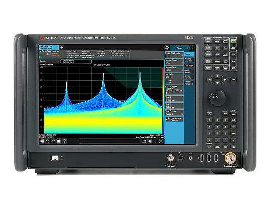
Task: Push the number 2 key on the keypad
Action: [x=217, y=133]
